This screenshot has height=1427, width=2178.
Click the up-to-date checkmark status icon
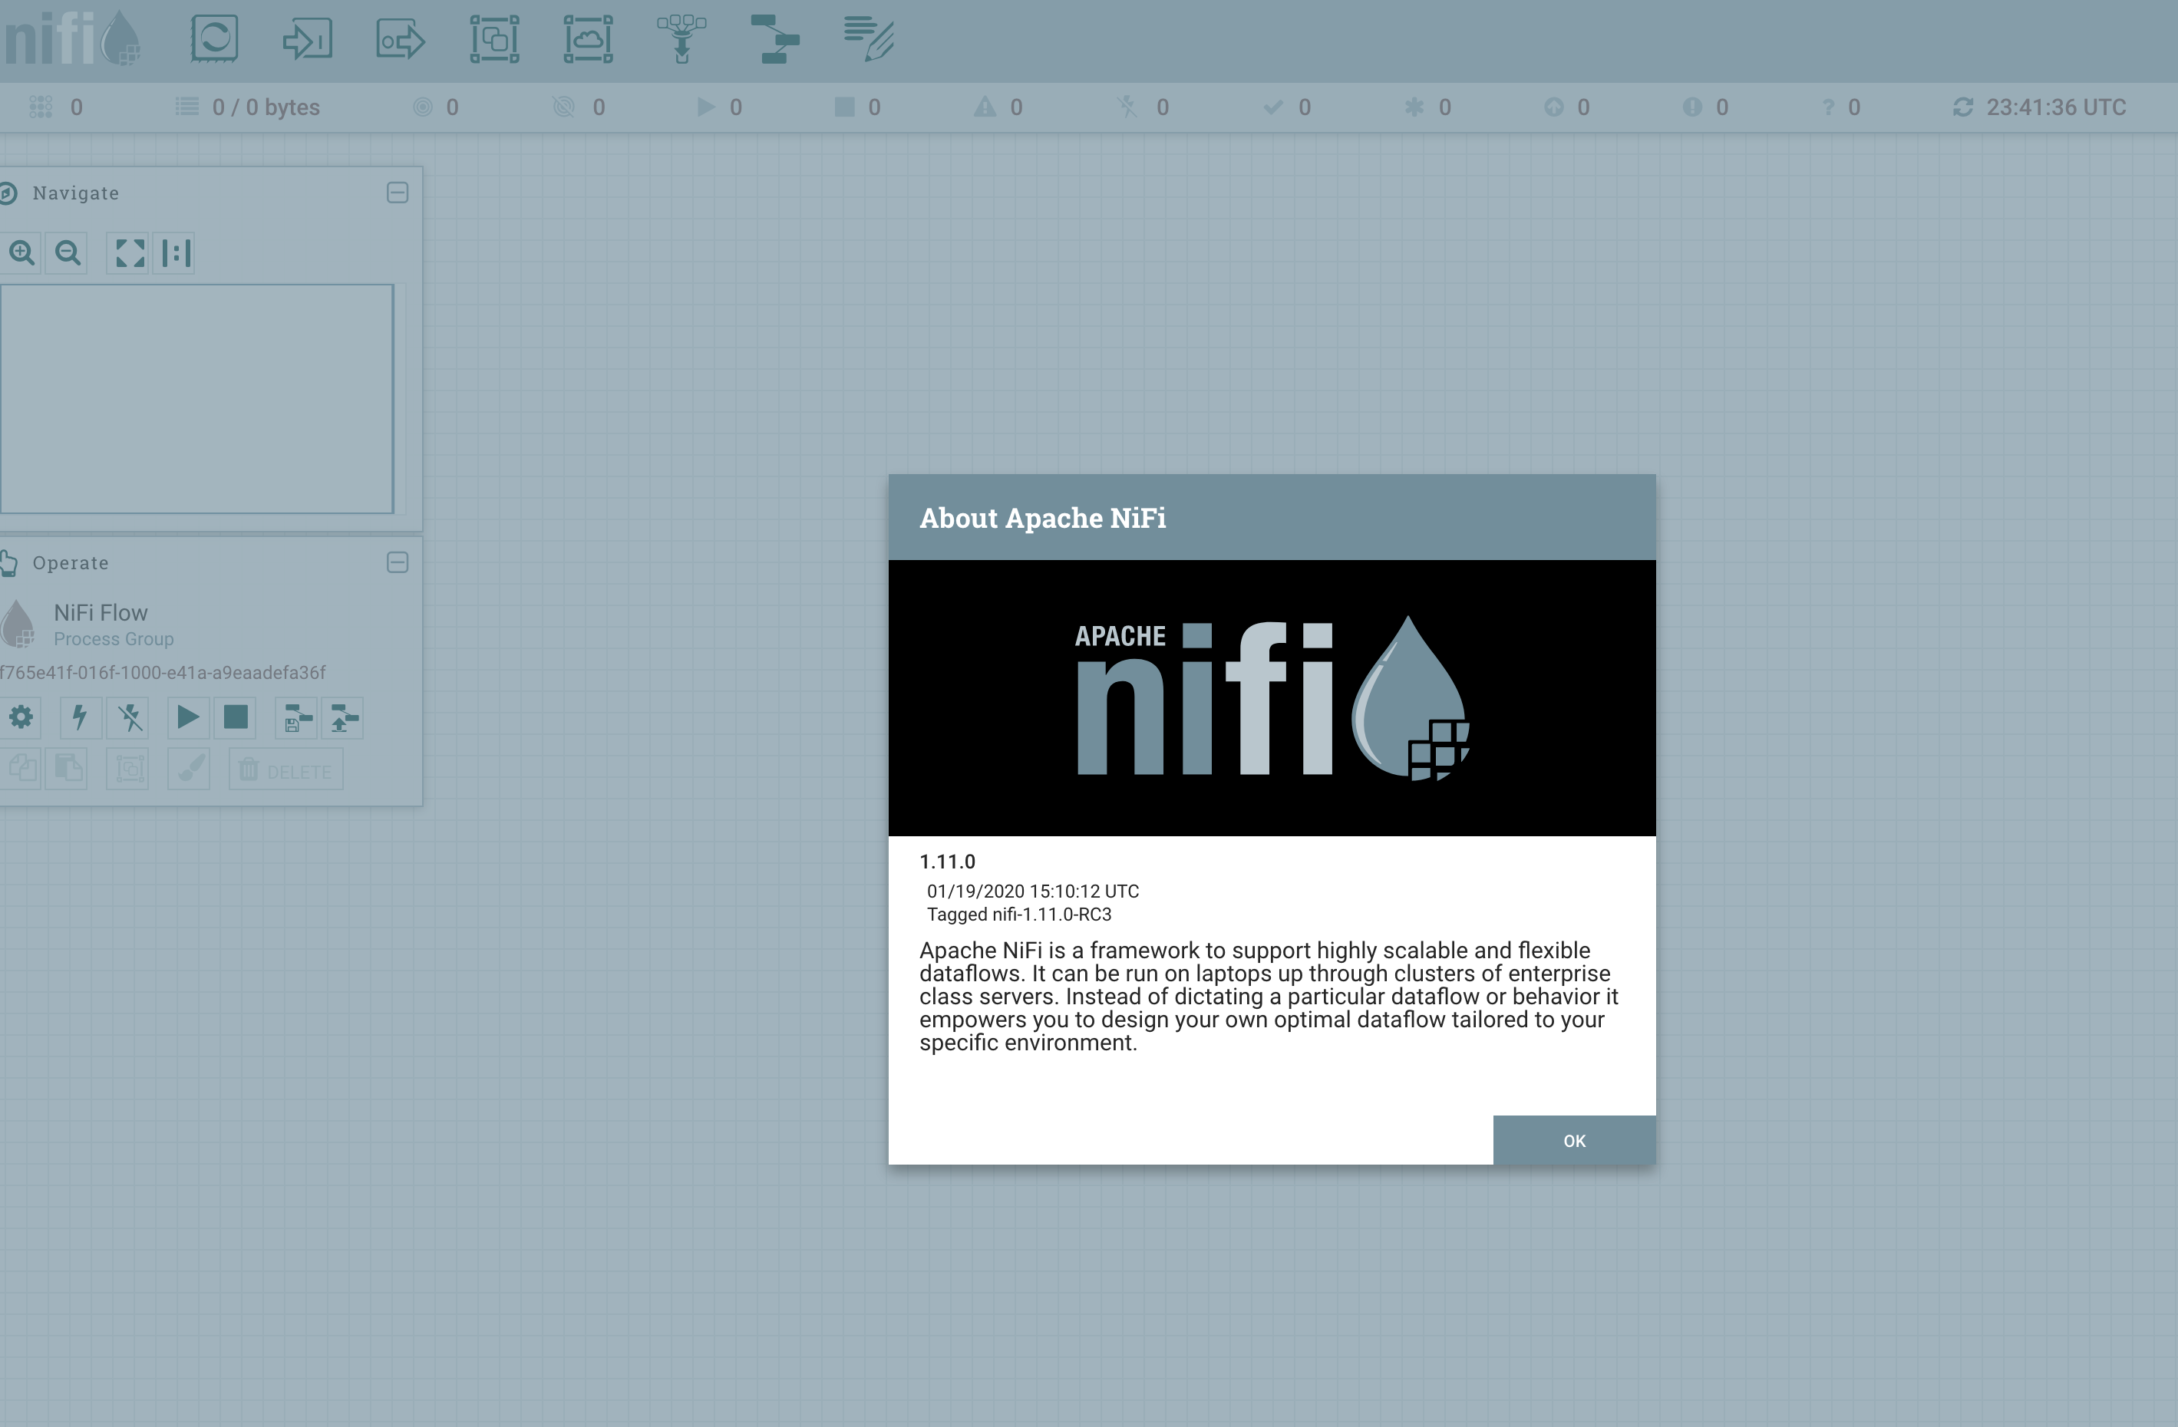point(1272,107)
